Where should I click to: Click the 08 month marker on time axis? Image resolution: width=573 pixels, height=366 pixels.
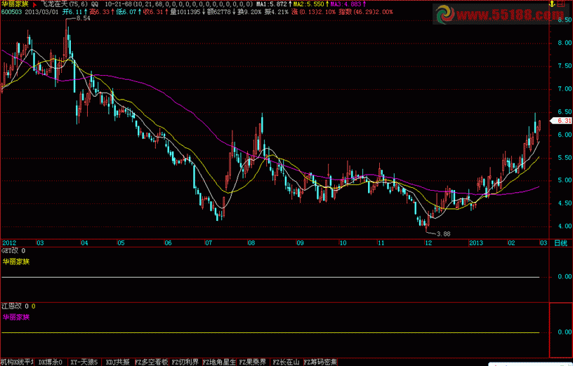point(251,243)
